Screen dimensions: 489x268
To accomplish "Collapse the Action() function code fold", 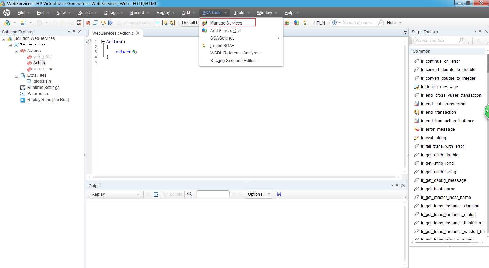I will pyautogui.click(x=103, y=42).
